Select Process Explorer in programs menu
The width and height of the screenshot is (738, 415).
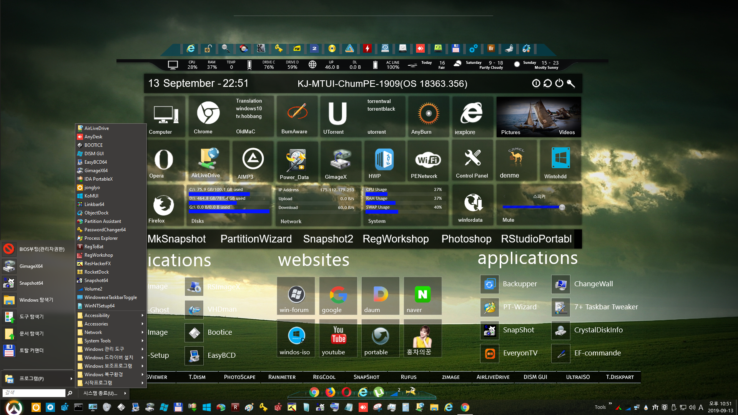pos(111,238)
